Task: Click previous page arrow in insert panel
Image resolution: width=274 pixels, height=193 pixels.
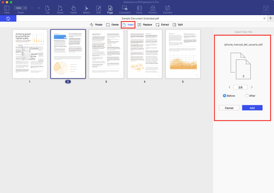Action: 229,87
